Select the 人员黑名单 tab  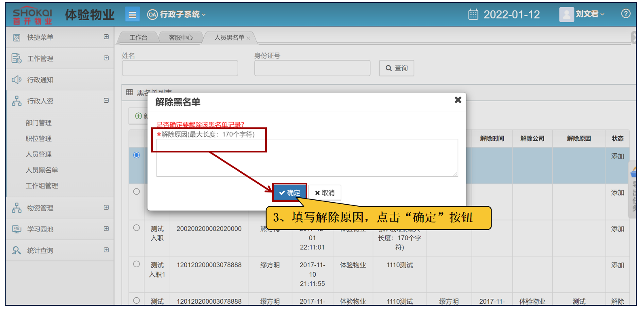tap(229, 38)
